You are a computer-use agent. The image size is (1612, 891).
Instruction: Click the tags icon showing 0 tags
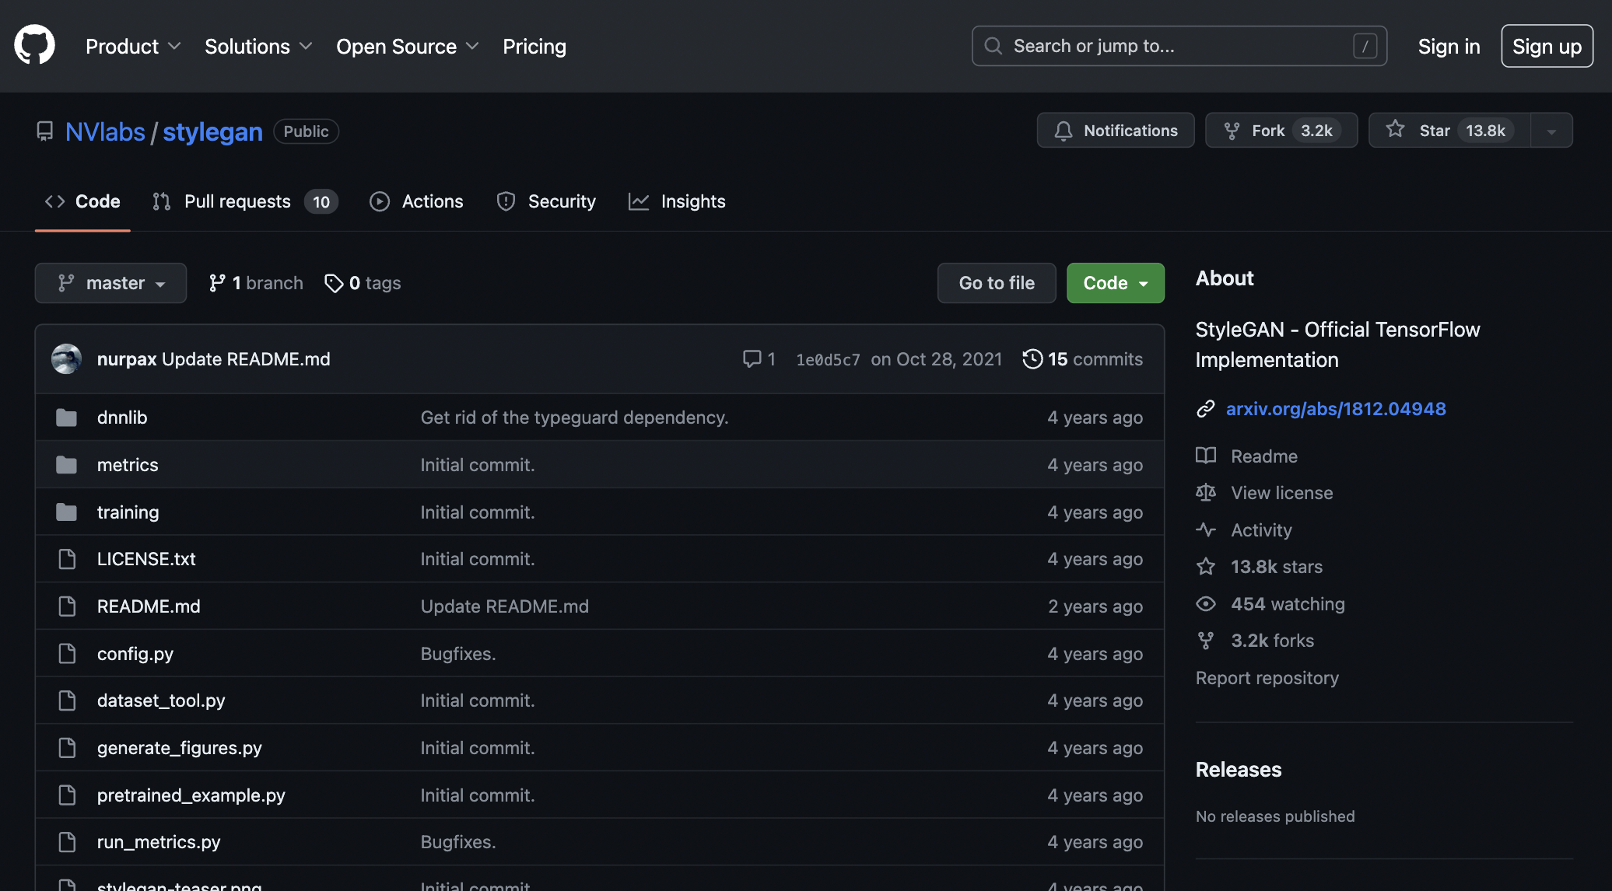click(334, 283)
